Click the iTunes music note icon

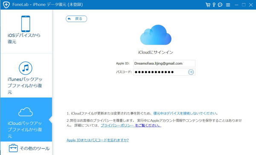coord(26,68)
